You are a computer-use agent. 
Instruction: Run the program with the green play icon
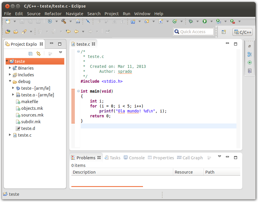coord(205,21)
